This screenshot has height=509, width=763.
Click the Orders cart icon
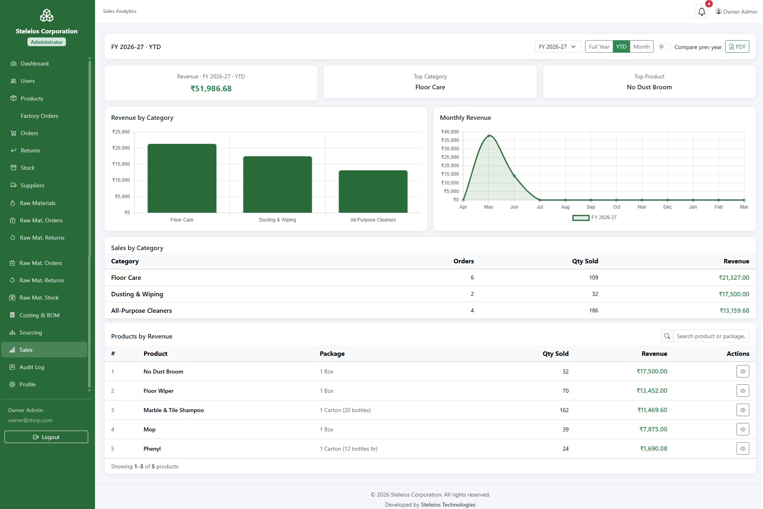click(13, 133)
